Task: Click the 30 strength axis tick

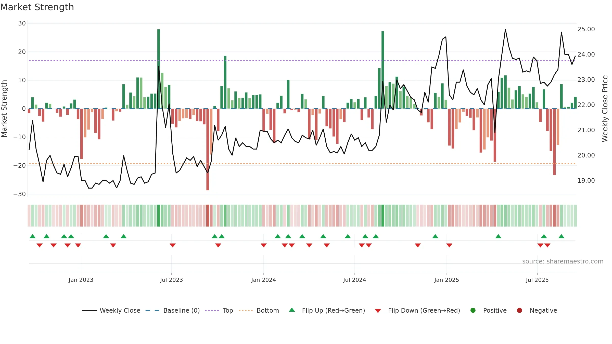Action: coord(22,23)
